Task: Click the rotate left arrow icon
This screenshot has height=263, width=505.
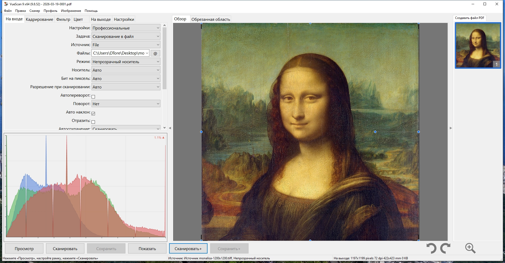Action: click(431, 248)
